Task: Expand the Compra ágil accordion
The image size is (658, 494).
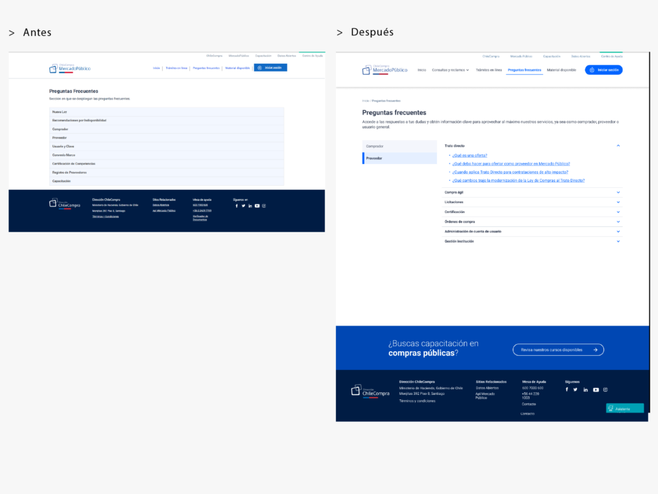Action: (533, 192)
